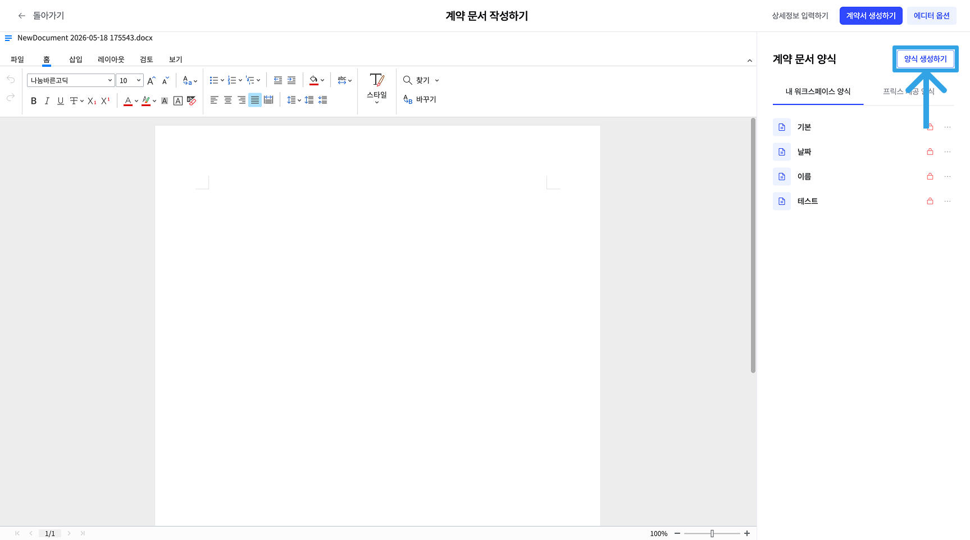Screen dimensions: 970x540
Task: Open more options for the 테스트 template
Action: [948, 201]
